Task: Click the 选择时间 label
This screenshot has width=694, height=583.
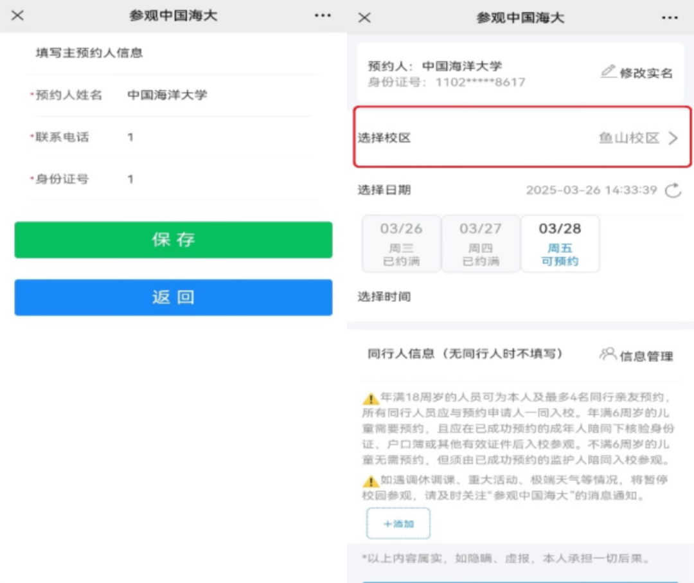Action: point(384,296)
